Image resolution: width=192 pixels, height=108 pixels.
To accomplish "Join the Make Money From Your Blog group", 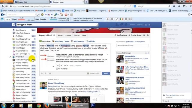I will click(x=132, y=73).
